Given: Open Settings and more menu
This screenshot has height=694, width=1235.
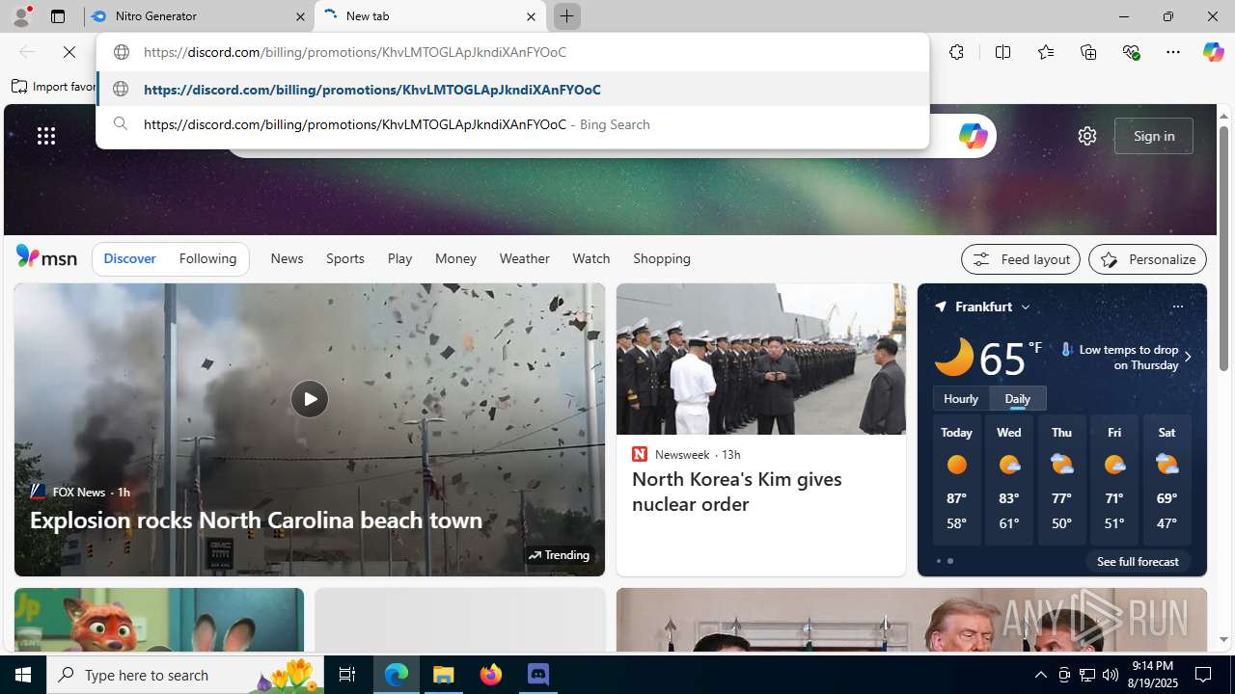Looking at the screenshot, I should [x=1173, y=52].
